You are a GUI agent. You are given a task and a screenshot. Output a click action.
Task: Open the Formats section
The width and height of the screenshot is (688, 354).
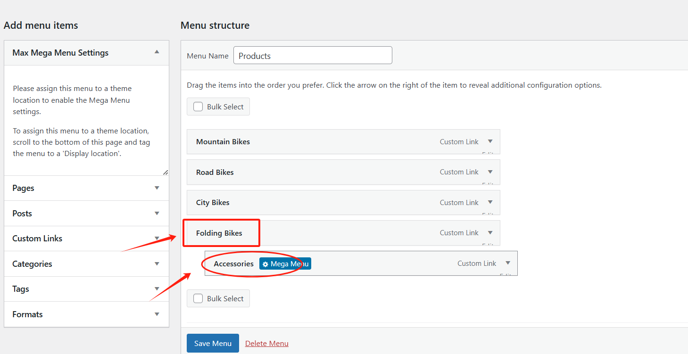point(157,314)
